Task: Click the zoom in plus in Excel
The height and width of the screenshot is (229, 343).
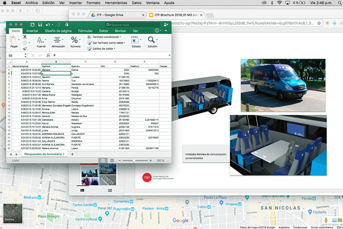Action: coord(150,161)
